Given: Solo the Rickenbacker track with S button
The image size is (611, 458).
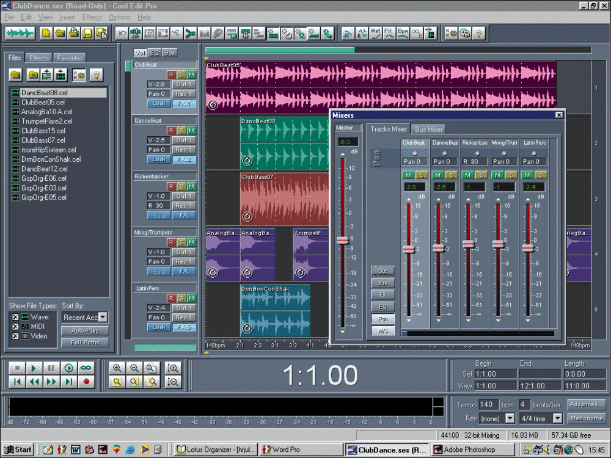Looking at the screenshot, I should (182, 186).
